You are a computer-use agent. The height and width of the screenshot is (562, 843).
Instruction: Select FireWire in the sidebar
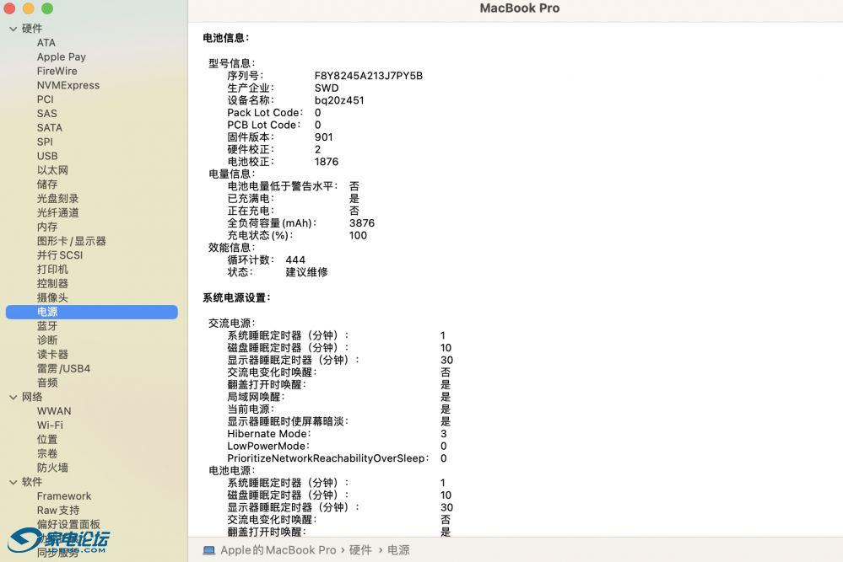[57, 71]
